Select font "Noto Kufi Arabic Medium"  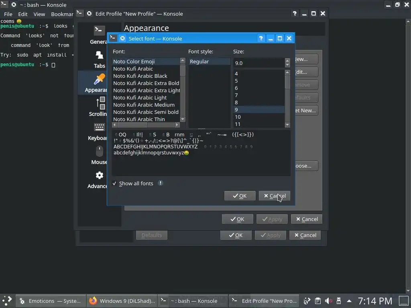click(x=146, y=105)
